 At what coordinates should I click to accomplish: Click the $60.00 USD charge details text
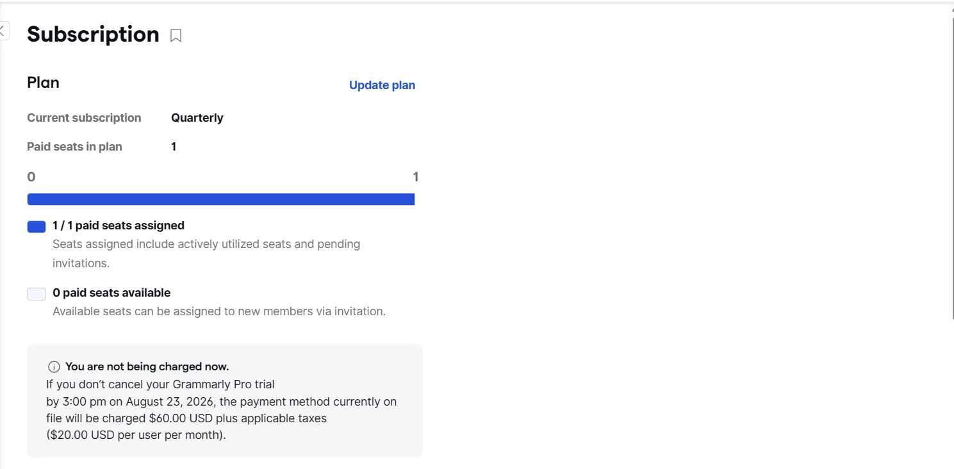[221, 410]
